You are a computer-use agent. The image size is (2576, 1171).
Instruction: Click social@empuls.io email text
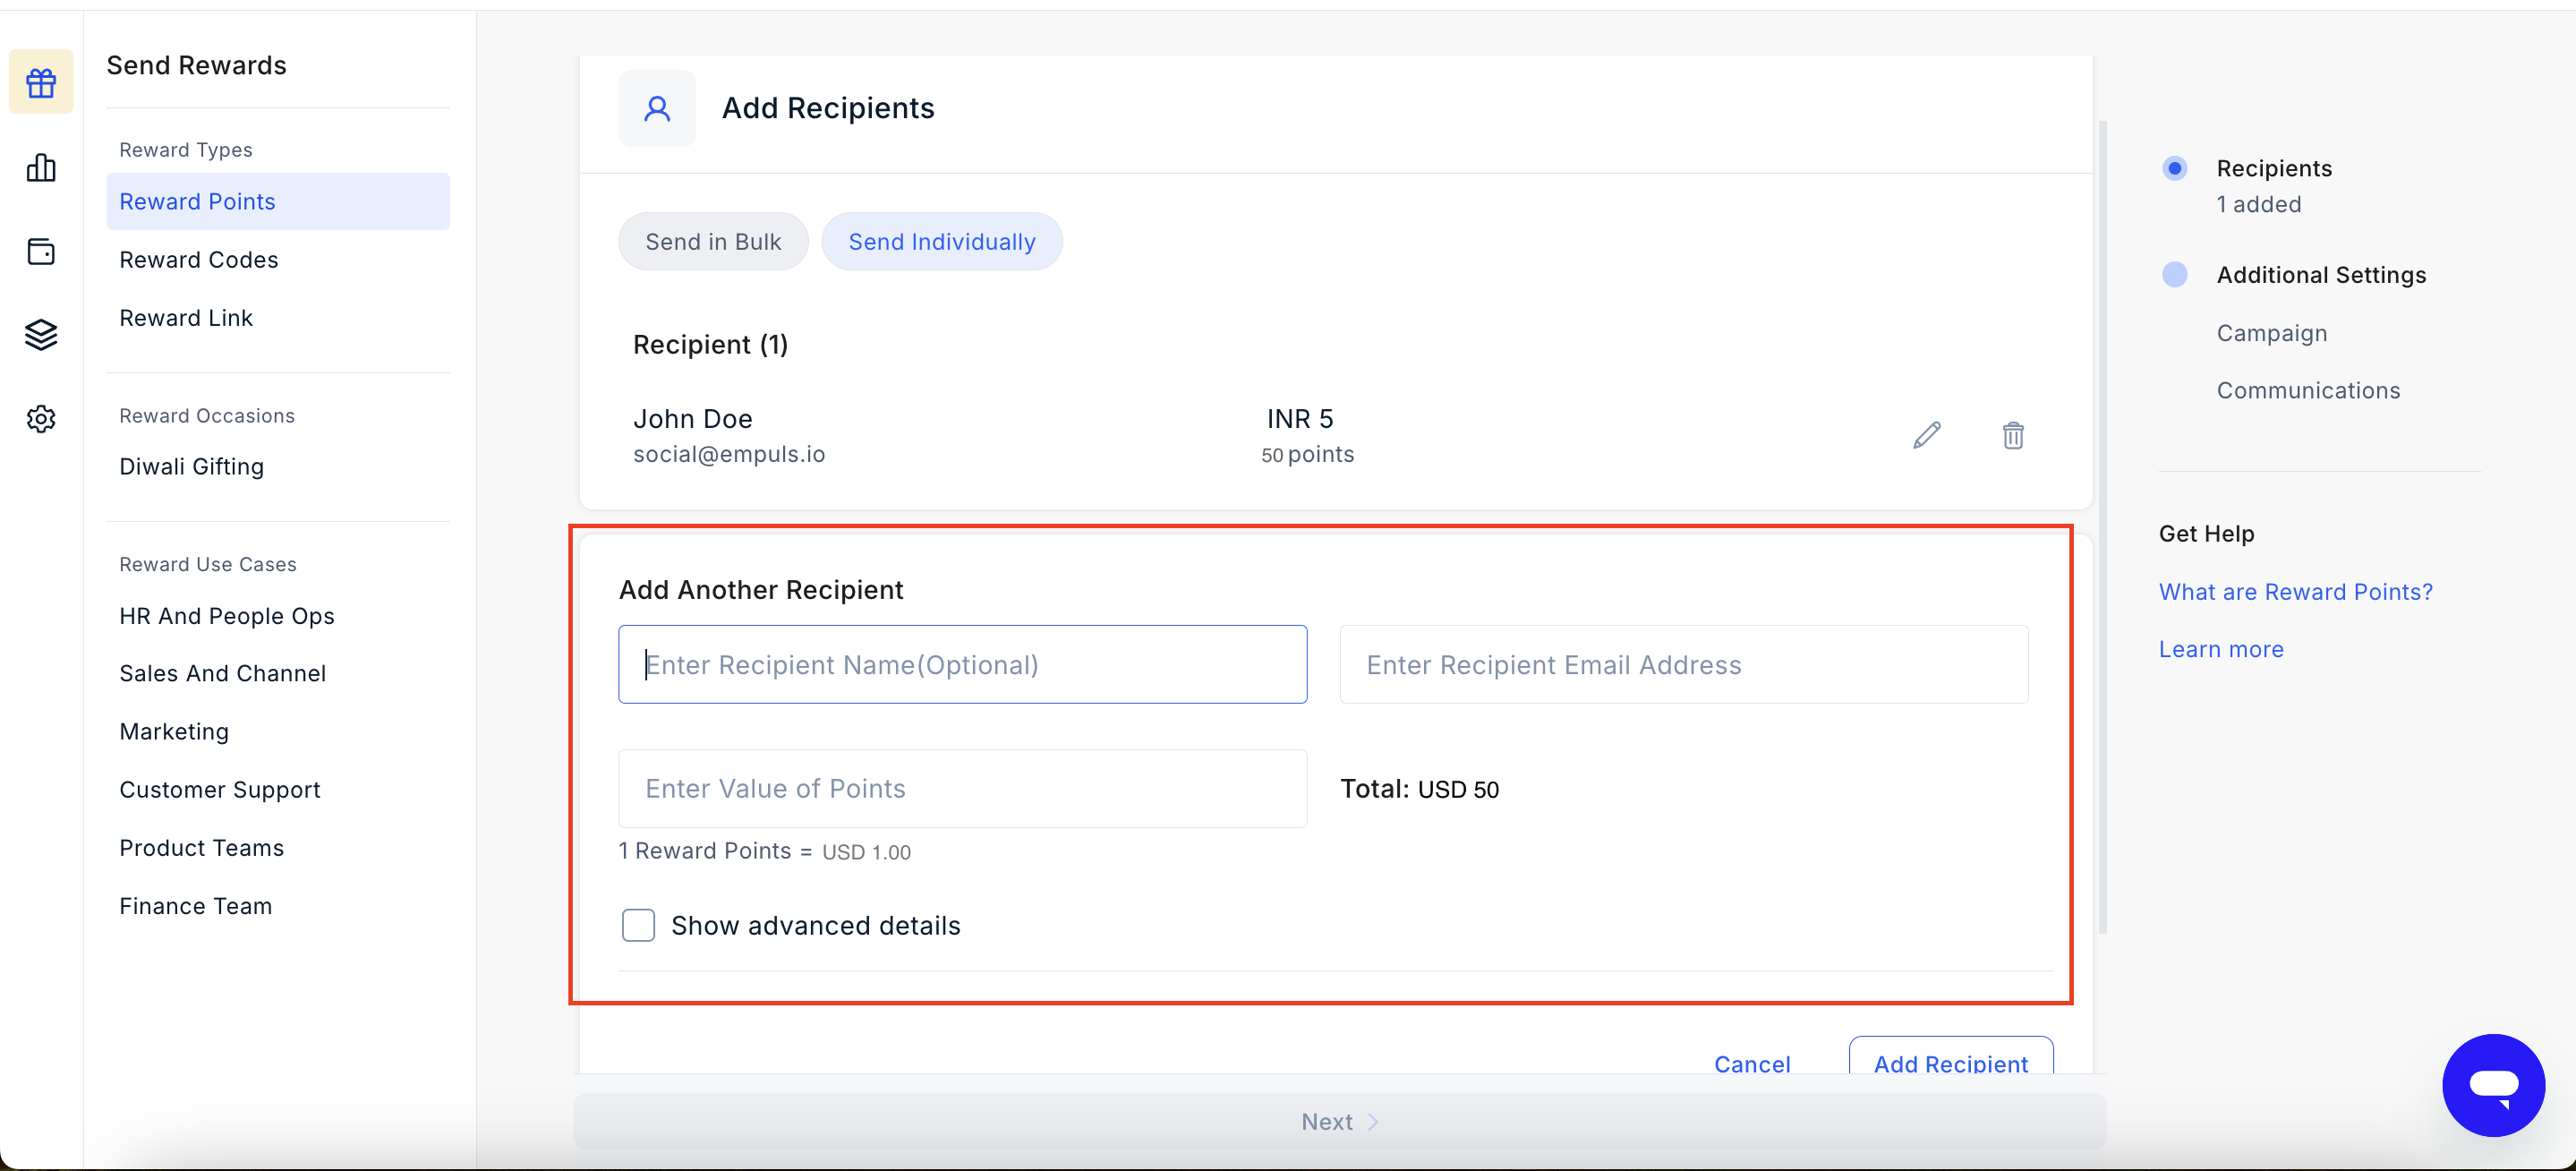pos(729,455)
